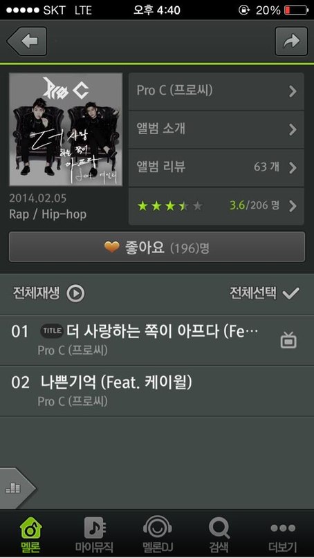Open music video icon for track 01

288,340
